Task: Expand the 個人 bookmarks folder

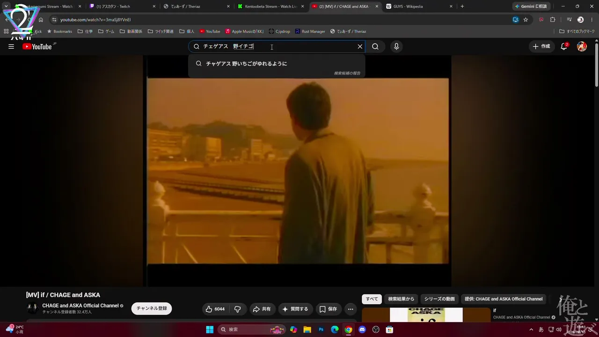Action: pos(187,31)
